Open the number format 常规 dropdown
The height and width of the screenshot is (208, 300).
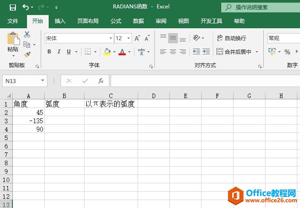(283, 38)
